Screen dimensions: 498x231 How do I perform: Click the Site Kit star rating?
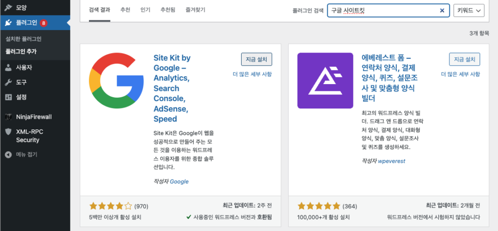[x=110, y=206]
